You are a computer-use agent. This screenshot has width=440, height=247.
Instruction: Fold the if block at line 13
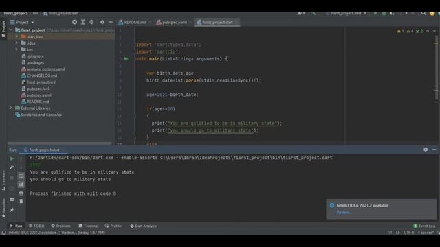[x=134, y=116]
